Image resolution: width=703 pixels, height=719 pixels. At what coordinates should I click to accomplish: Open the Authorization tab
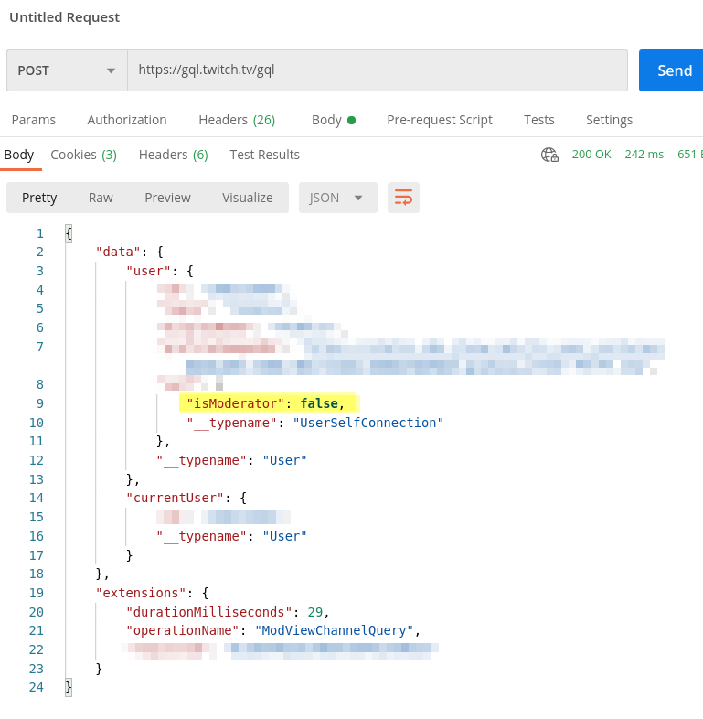point(127,120)
